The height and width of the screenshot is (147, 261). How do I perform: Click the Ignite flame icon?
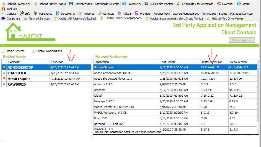tap(239, 4)
